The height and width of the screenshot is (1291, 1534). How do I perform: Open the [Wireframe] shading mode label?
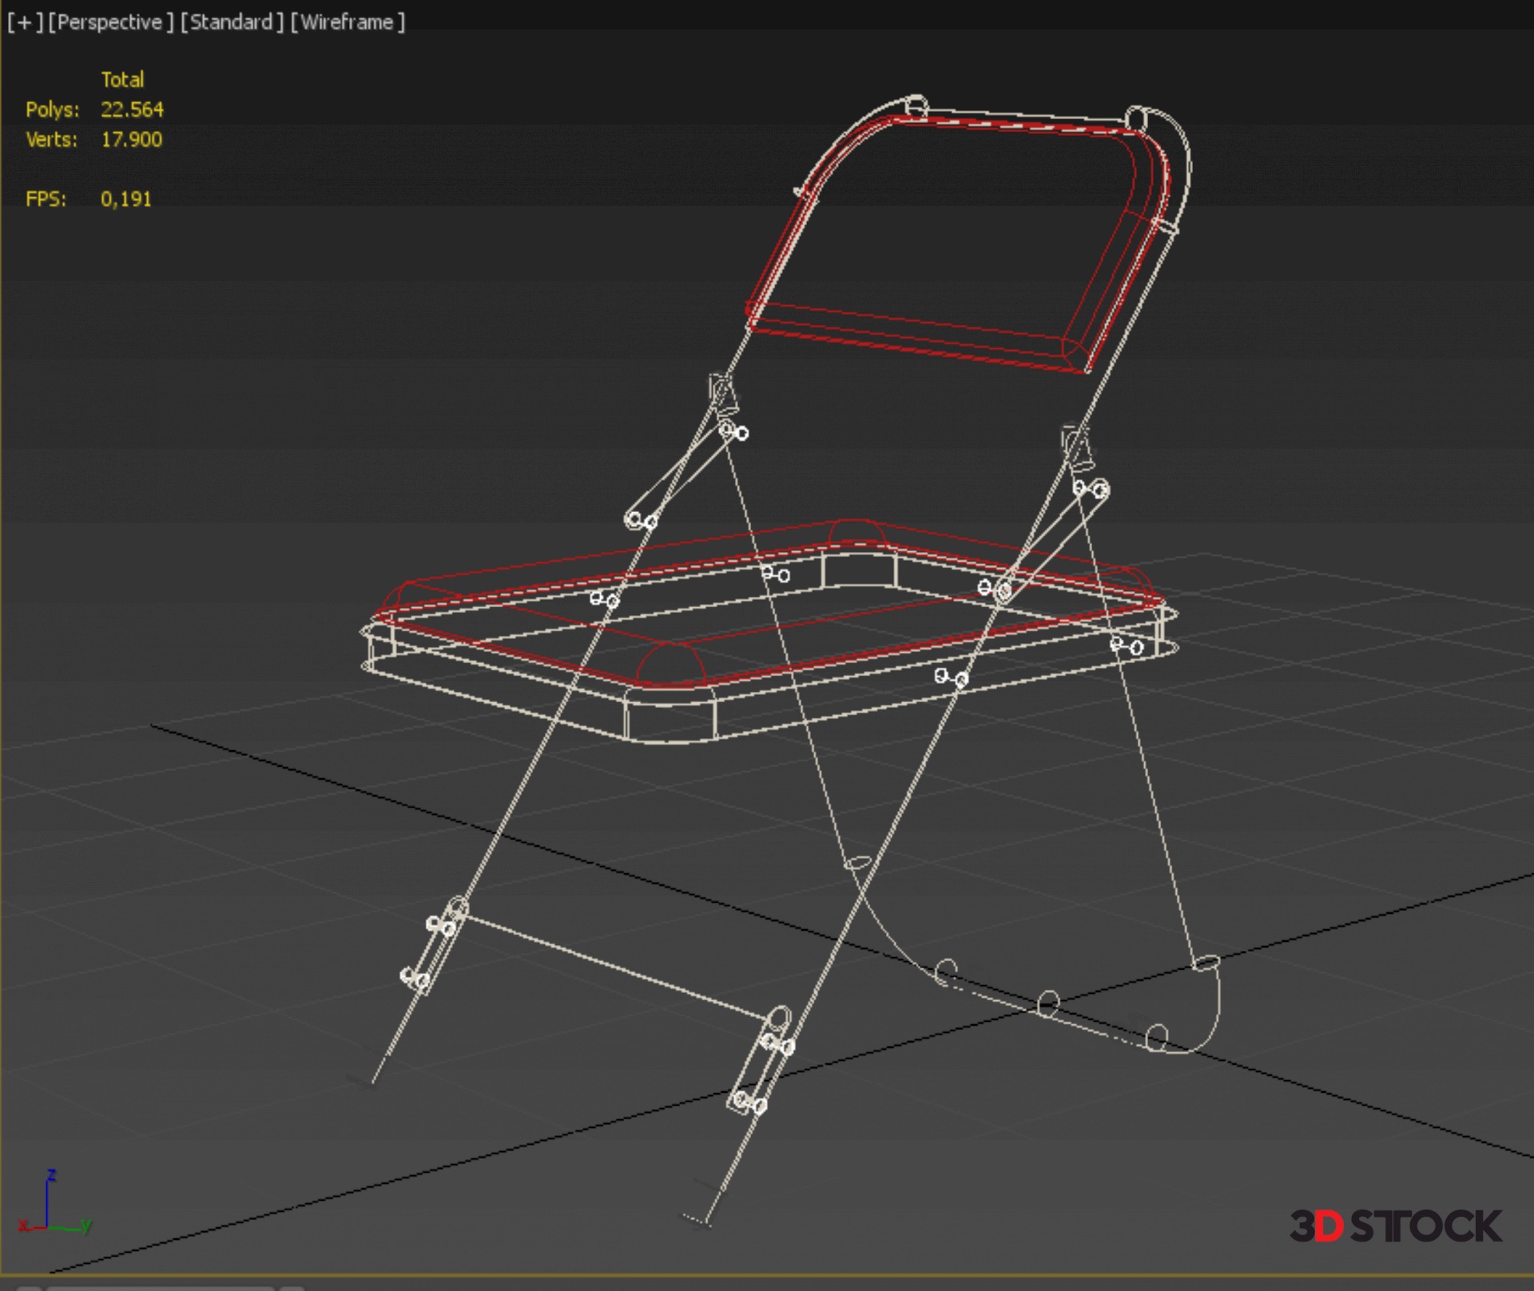347,22
